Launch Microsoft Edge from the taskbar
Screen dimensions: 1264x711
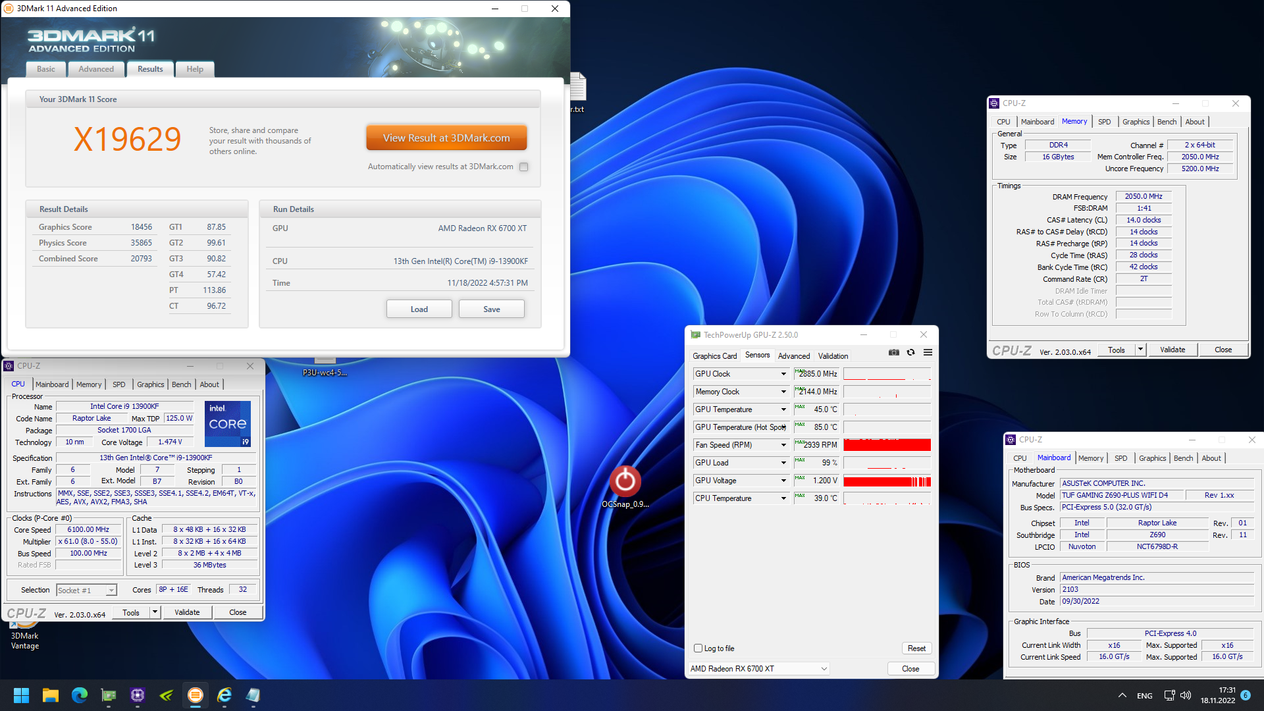(80, 695)
